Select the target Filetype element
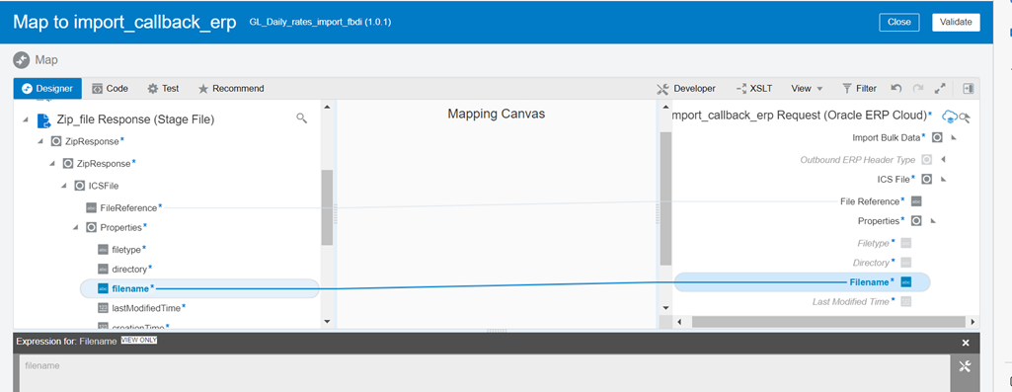The height and width of the screenshot is (392, 1012). pos(873,244)
